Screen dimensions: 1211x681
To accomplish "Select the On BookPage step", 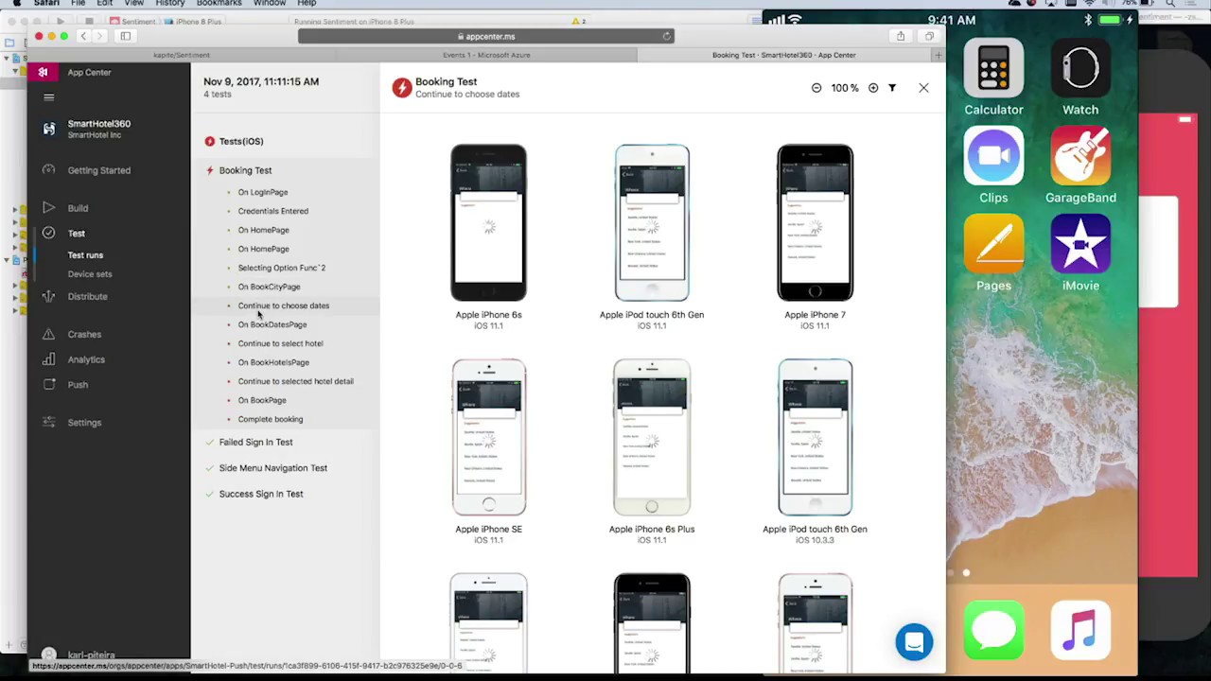I will (x=262, y=400).
